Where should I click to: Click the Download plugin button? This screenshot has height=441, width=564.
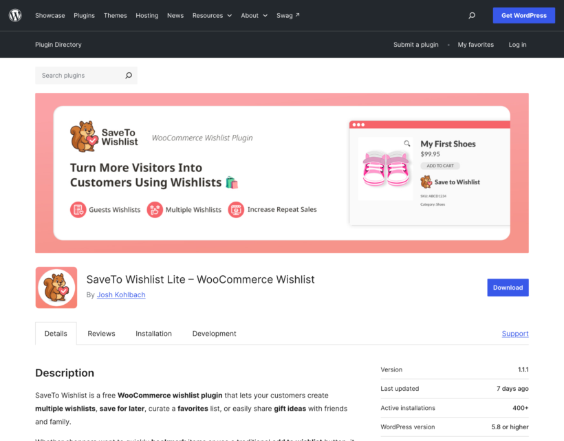[x=508, y=288]
